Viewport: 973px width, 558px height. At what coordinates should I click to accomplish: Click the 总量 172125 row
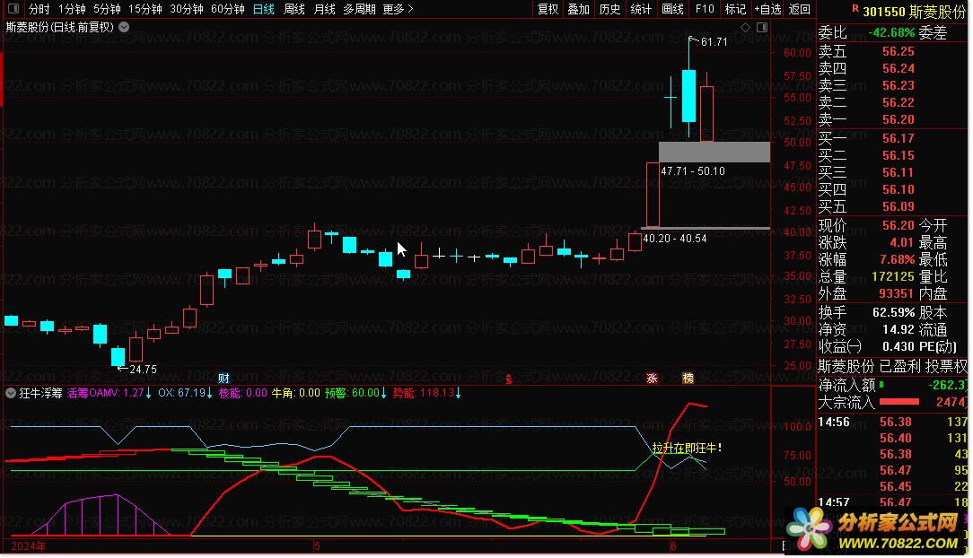point(867,276)
